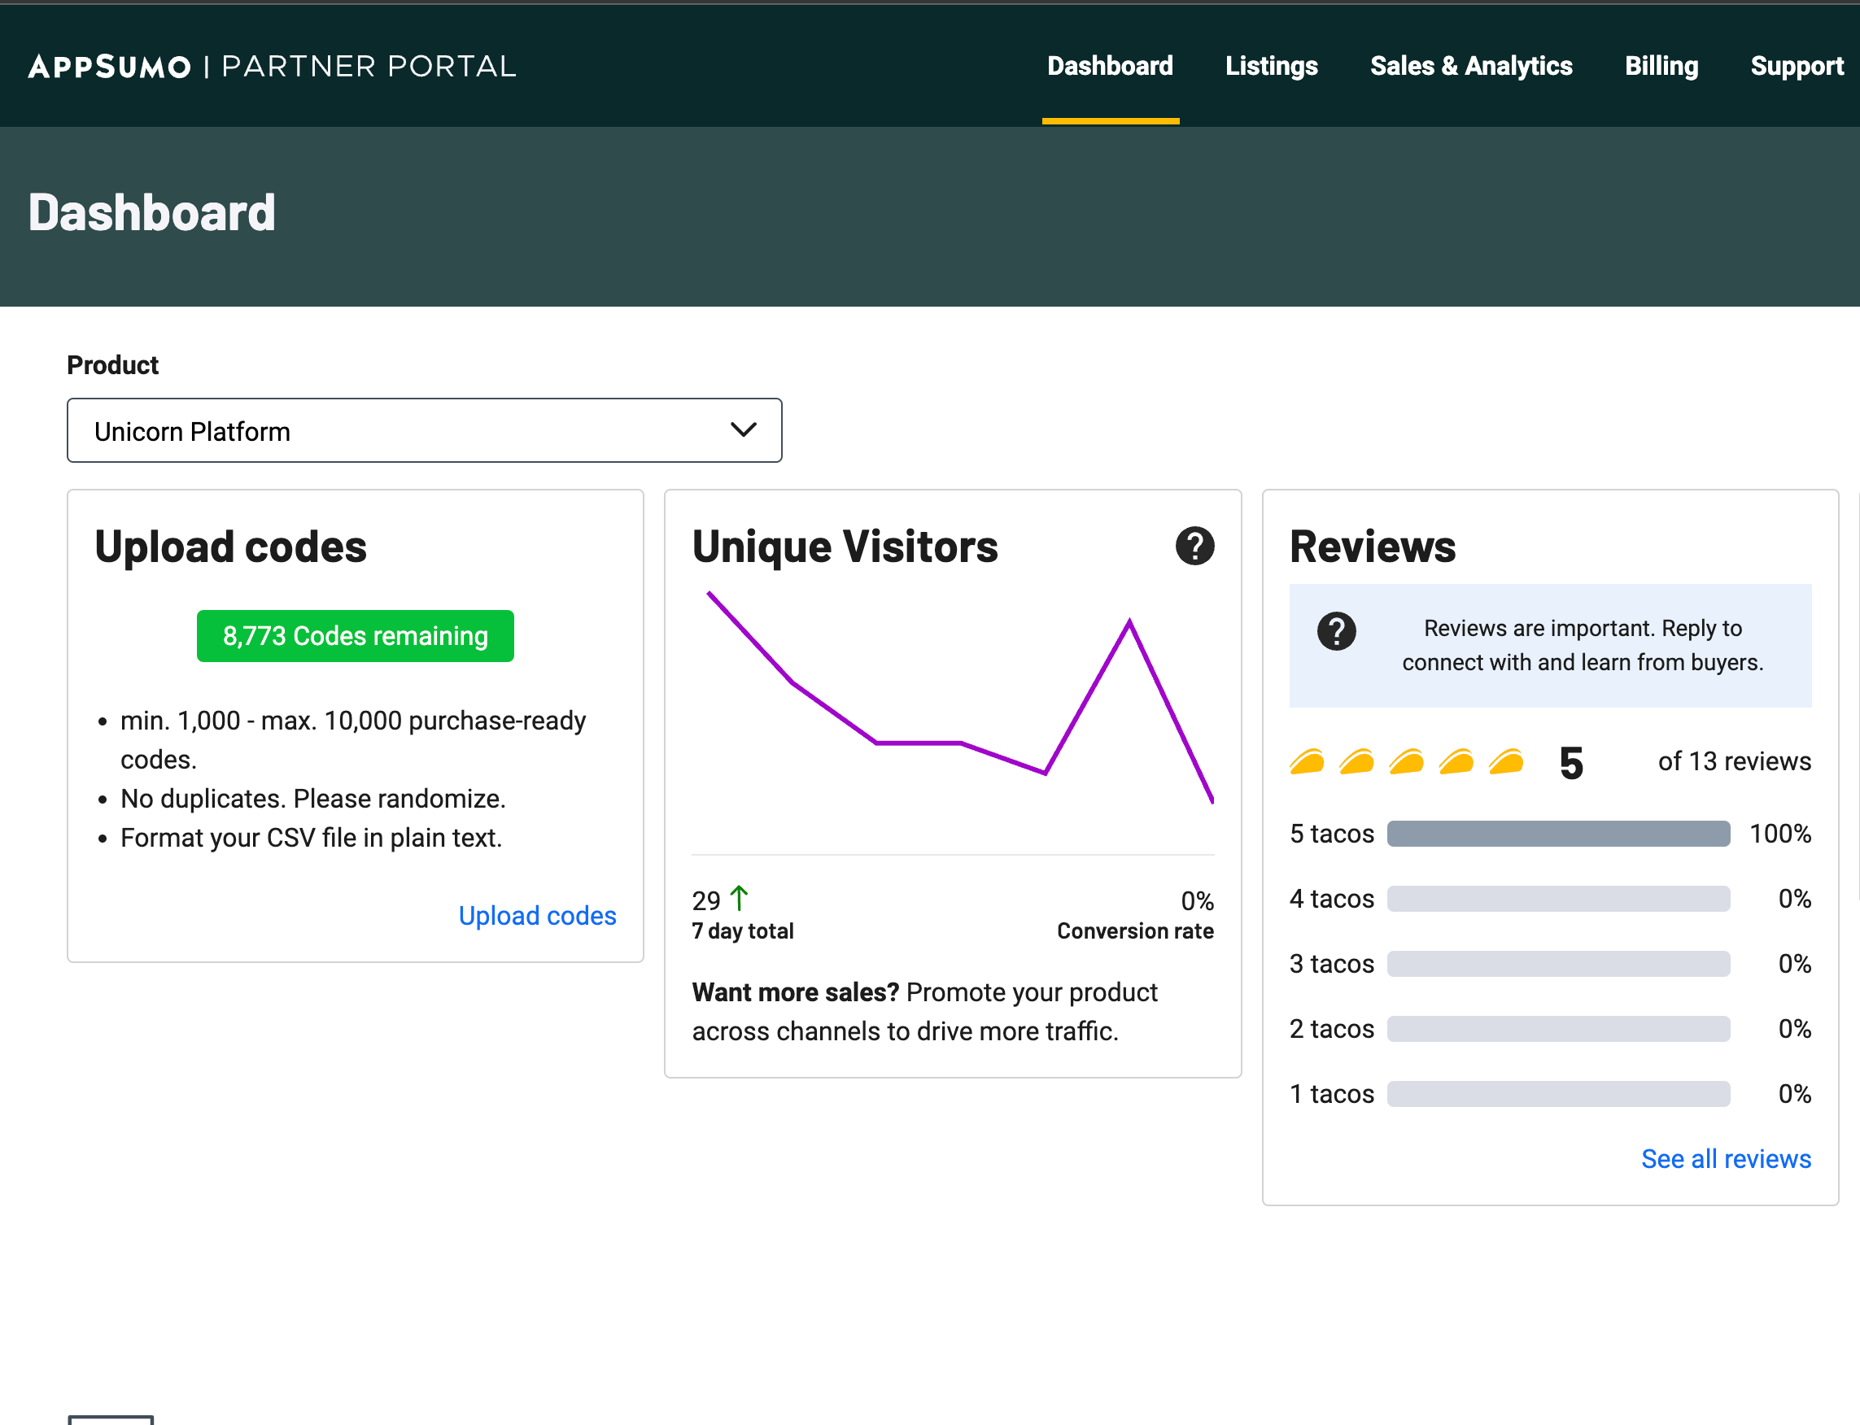Image resolution: width=1860 pixels, height=1425 pixels.
Task: Click See all reviews link
Action: (1725, 1159)
